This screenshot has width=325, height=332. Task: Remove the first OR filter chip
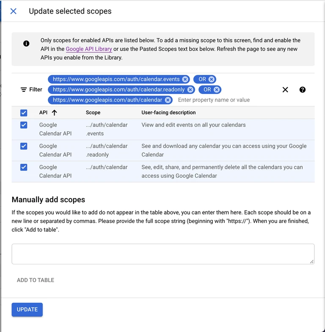click(x=212, y=79)
